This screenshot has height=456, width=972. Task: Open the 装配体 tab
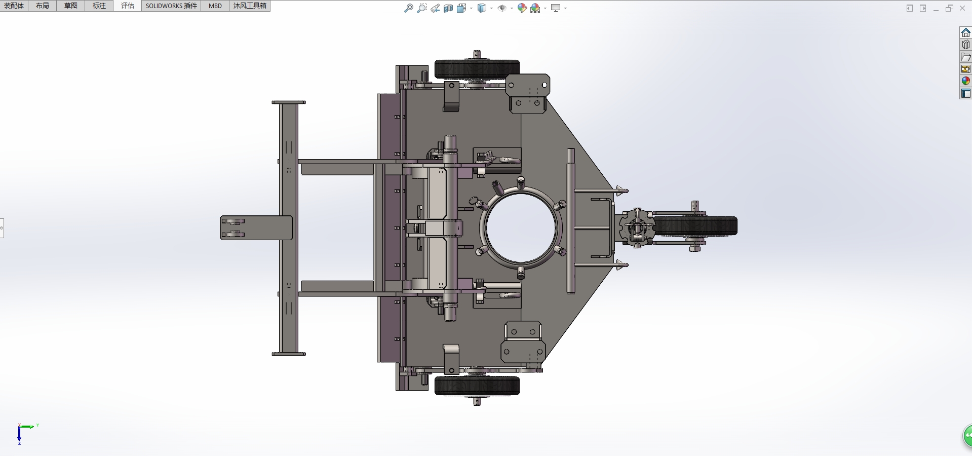[14, 6]
